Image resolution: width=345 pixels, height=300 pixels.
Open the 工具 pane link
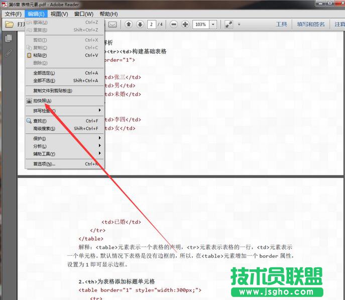[281, 24]
